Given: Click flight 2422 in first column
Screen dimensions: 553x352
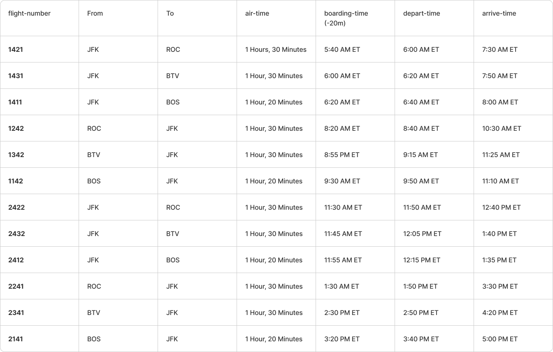Looking at the screenshot, I should (x=16, y=208).
